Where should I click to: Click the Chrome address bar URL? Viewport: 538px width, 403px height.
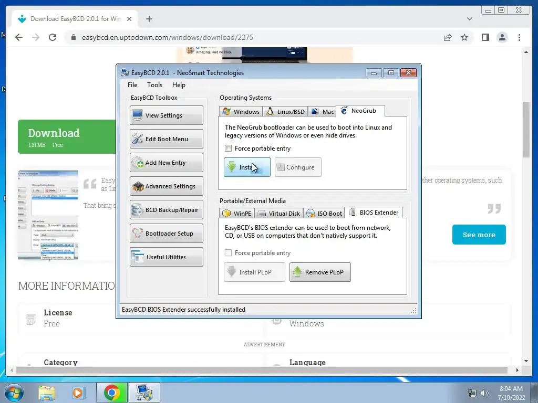[x=168, y=37]
